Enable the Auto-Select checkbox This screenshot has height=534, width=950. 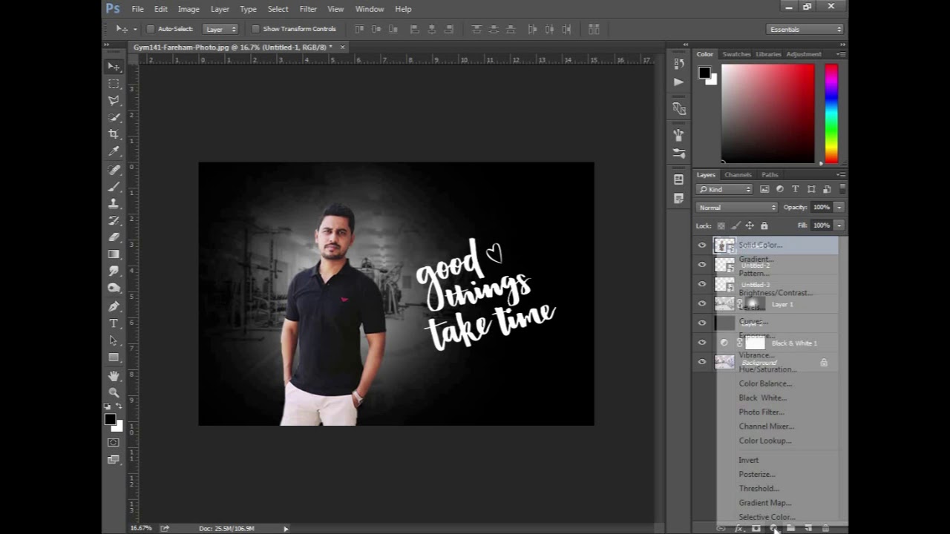(150, 29)
